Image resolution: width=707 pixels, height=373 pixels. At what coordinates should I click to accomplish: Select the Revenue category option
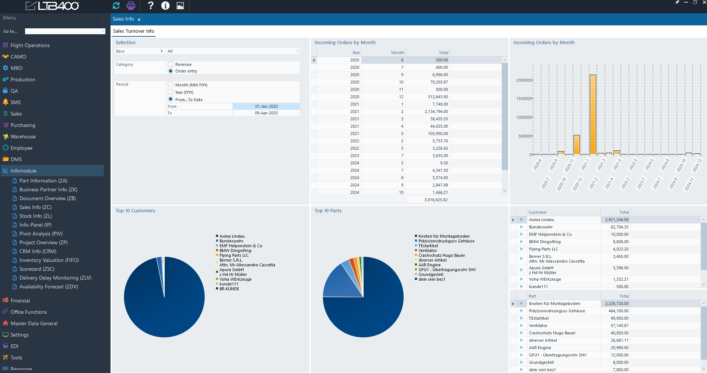(171, 64)
